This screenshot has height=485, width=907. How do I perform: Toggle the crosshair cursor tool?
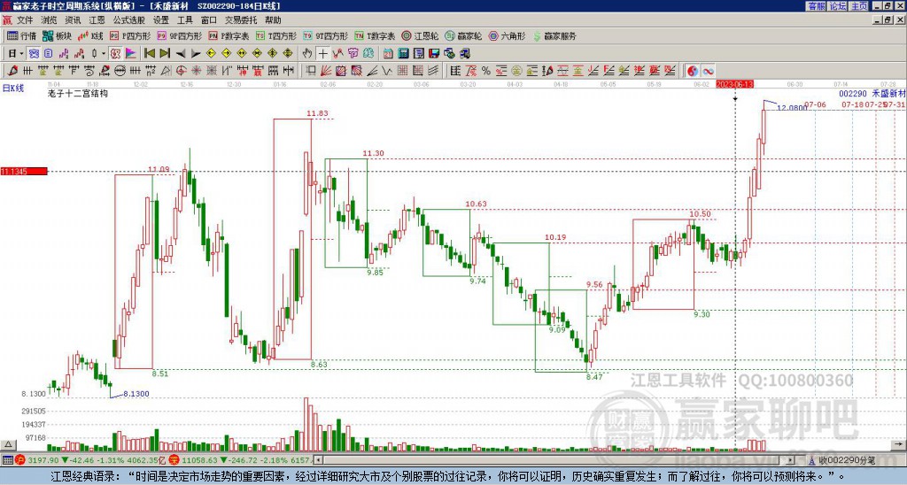322,54
